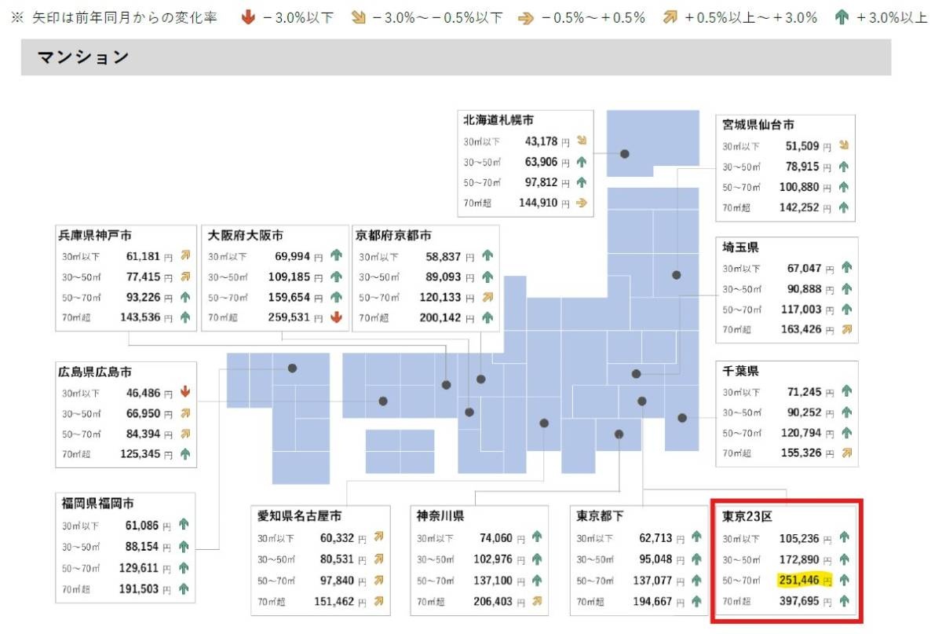Click the green up arrow in the legend
Image resolution: width=942 pixels, height=634 pixels.
tap(842, 17)
